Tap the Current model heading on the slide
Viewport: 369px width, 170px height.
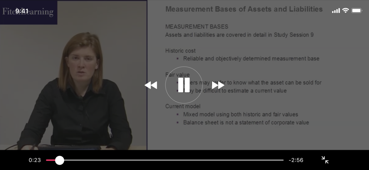pos(183,106)
